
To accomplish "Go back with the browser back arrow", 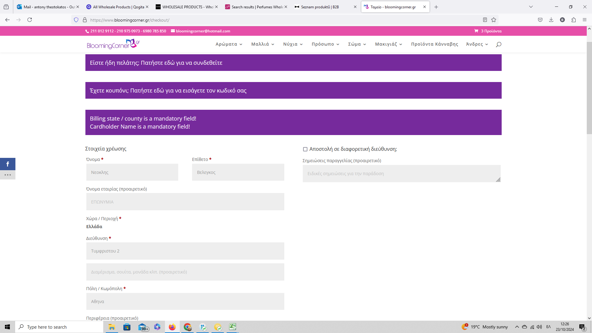I will pyautogui.click(x=7, y=20).
